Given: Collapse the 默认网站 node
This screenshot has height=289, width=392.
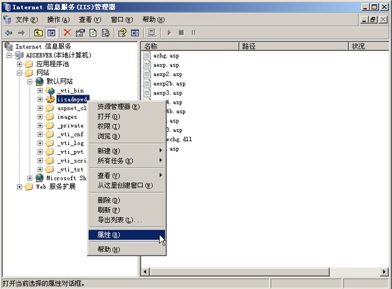Looking at the screenshot, I should pyautogui.click(x=30, y=82).
